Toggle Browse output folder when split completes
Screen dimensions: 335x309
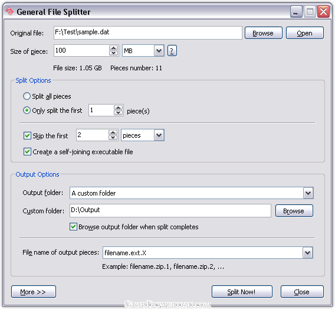[73, 227]
